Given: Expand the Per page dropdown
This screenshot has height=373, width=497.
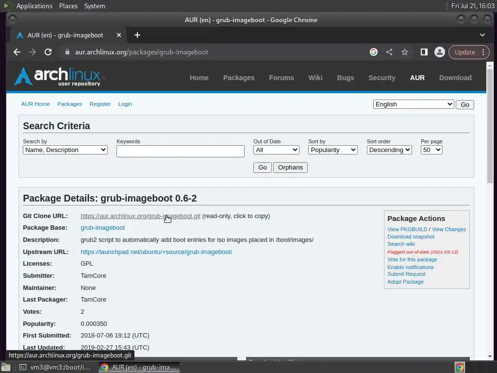Looking at the screenshot, I should click(x=431, y=150).
